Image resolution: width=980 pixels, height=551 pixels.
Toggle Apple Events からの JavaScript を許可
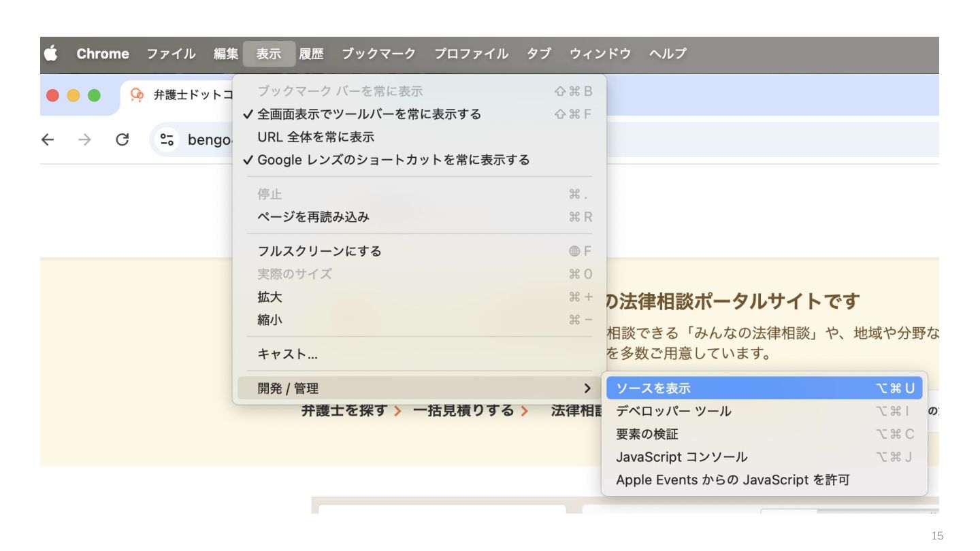tap(764, 480)
